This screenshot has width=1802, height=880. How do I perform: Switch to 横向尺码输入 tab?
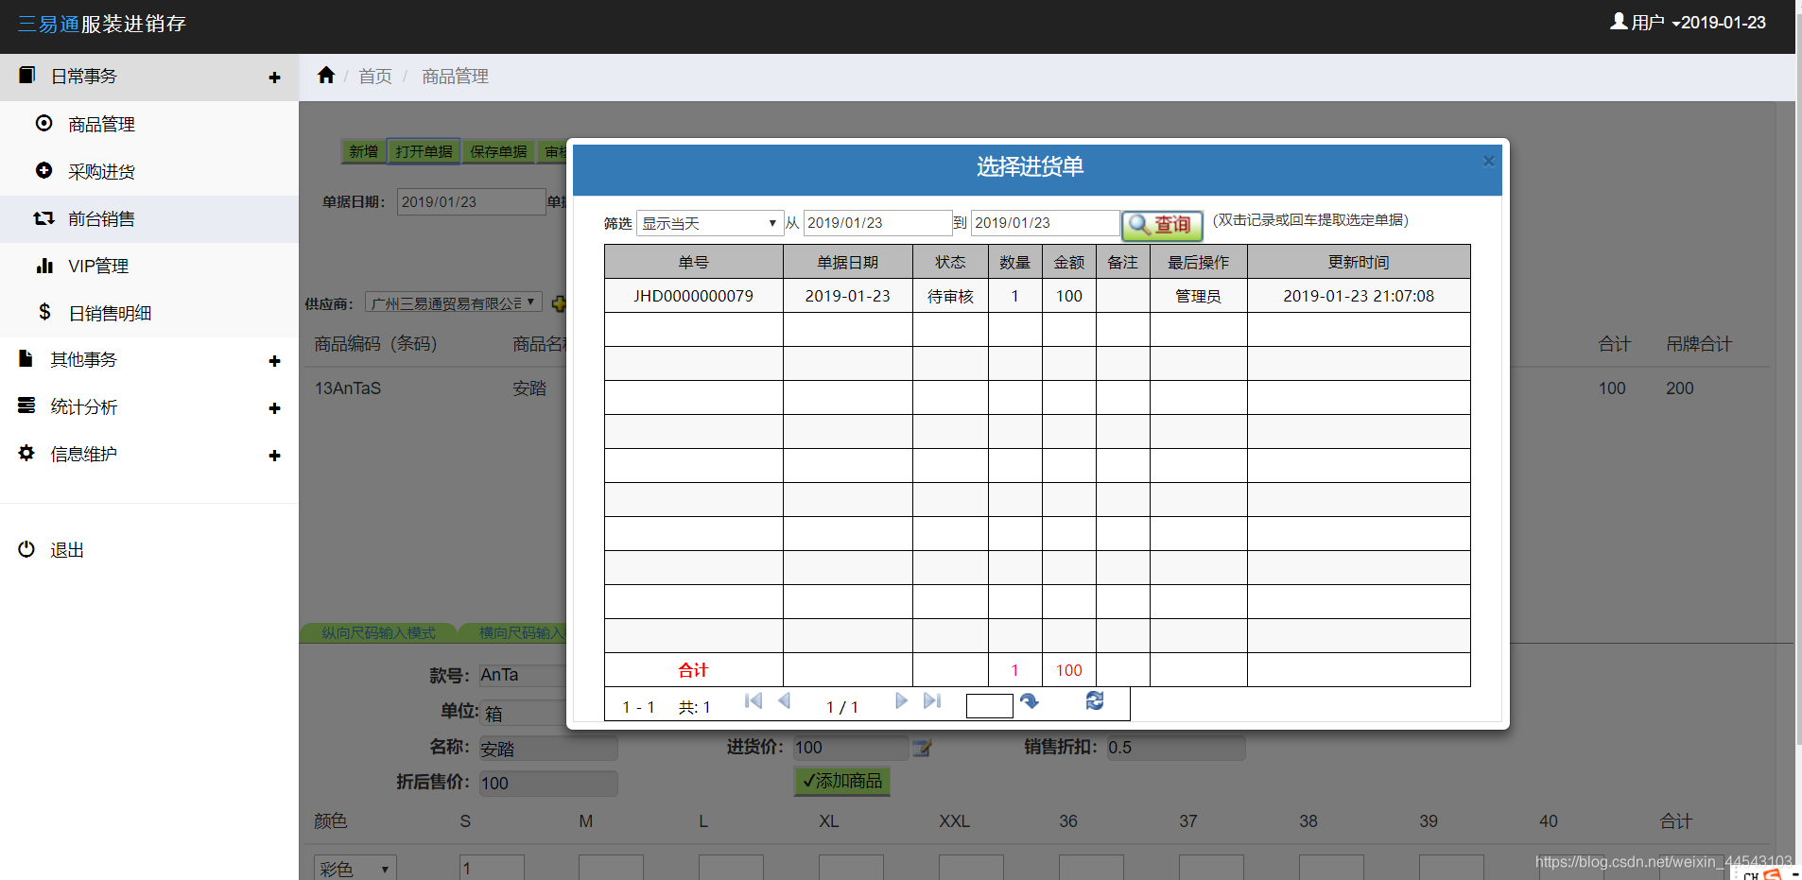513,632
